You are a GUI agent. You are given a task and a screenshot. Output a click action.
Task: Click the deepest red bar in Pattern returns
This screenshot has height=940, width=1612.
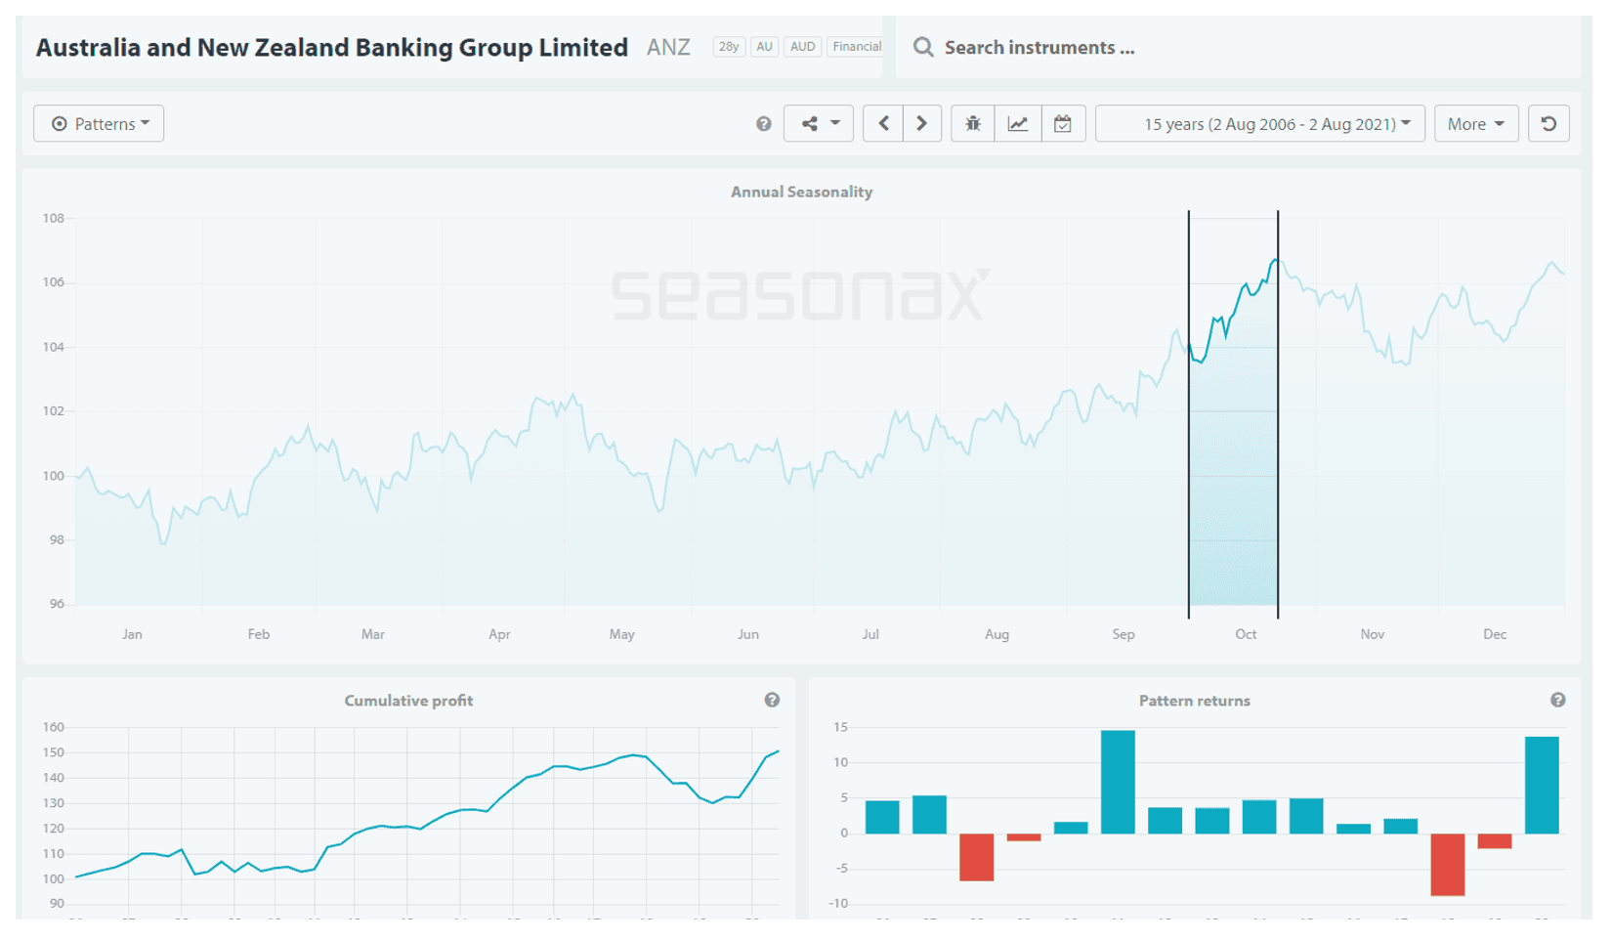click(1448, 865)
